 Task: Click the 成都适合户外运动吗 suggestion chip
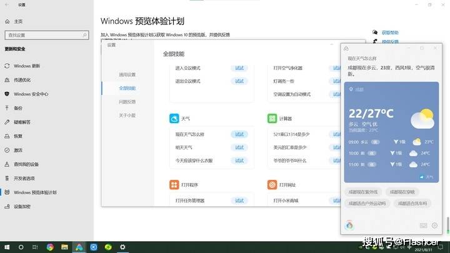pos(367,204)
